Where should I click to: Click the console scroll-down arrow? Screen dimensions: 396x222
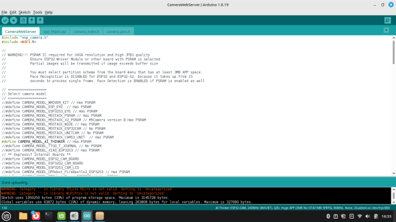point(394,202)
